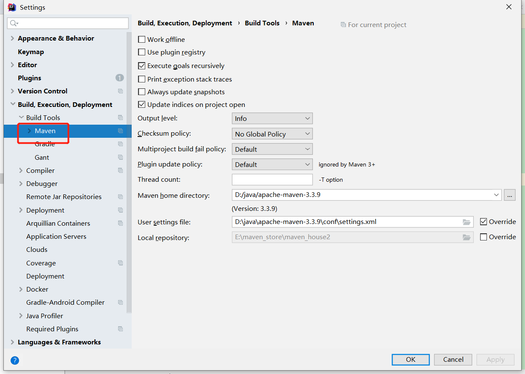Click the Cancel button
Viewport: 525px width, 374px height.
click(453, 359)
